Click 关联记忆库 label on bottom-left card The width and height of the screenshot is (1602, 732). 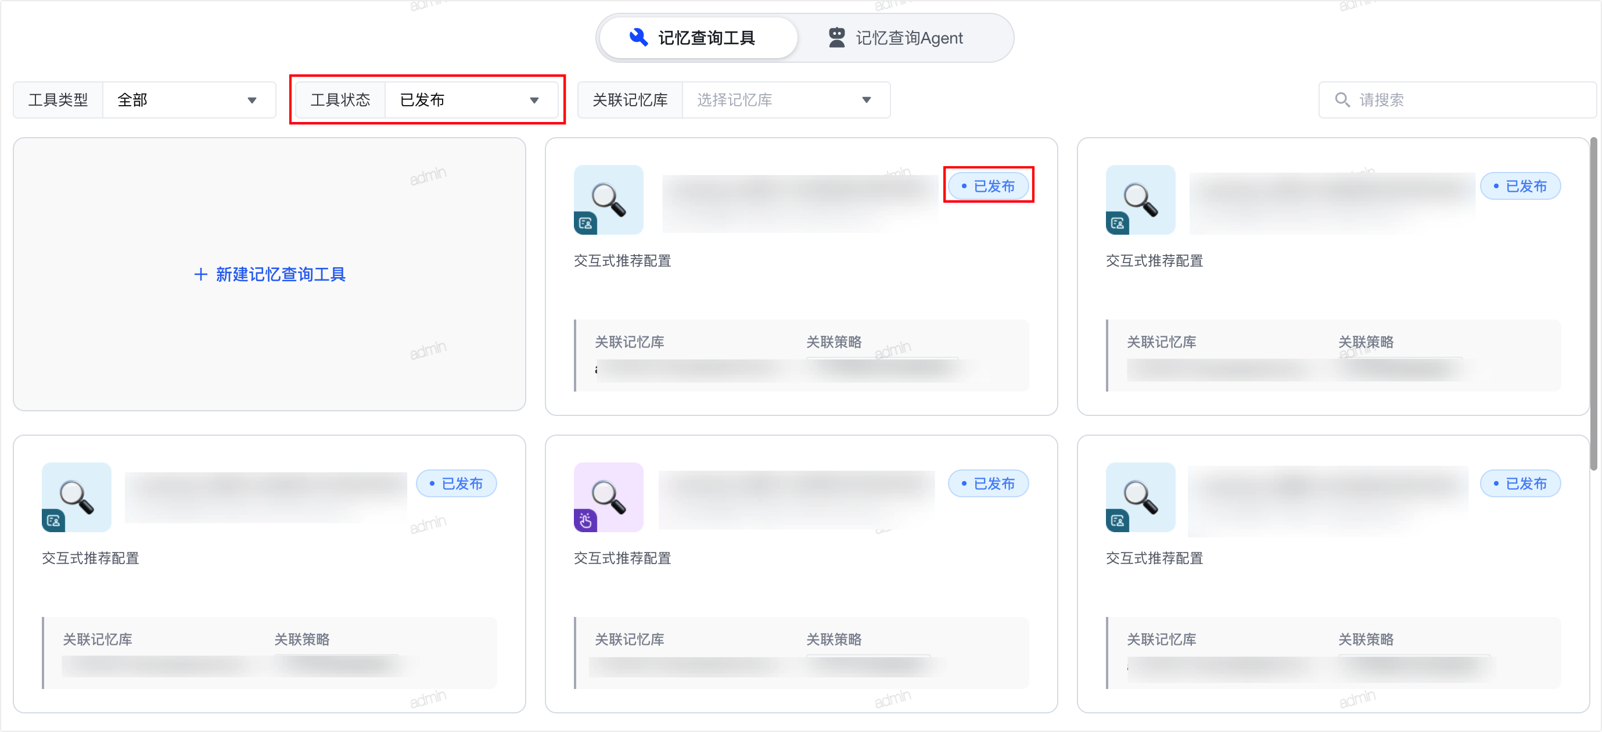98,639
